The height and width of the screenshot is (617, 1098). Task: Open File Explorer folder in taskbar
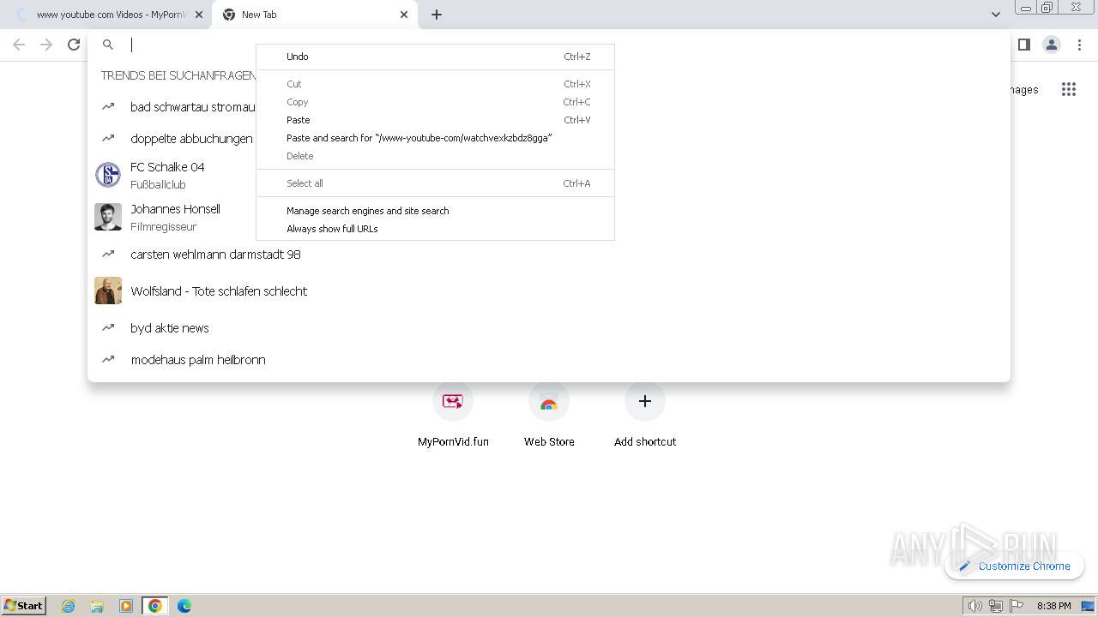(97, 606)
